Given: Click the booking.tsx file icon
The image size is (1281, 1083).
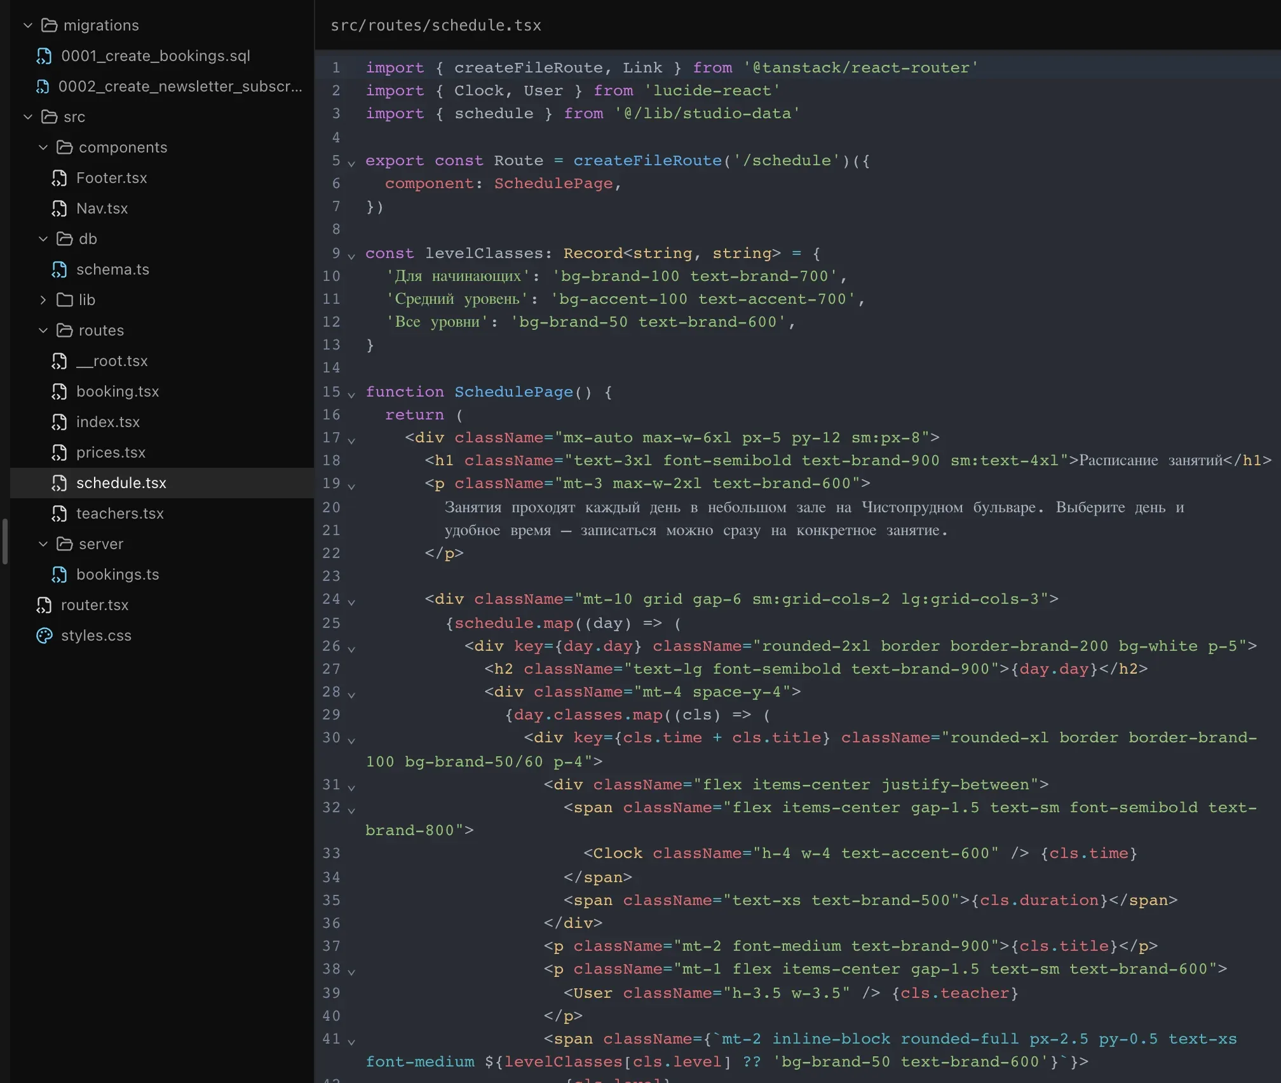Looking at the screenshot, I should point(59,392).
